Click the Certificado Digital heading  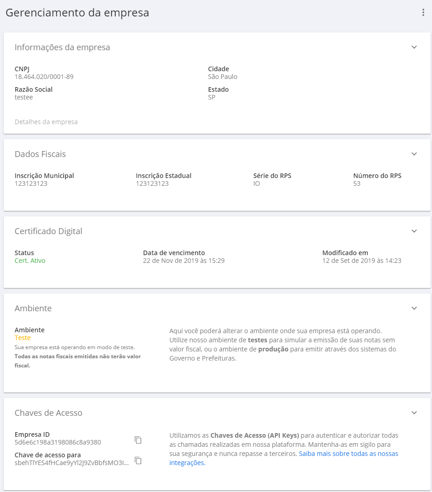[48, 231]
